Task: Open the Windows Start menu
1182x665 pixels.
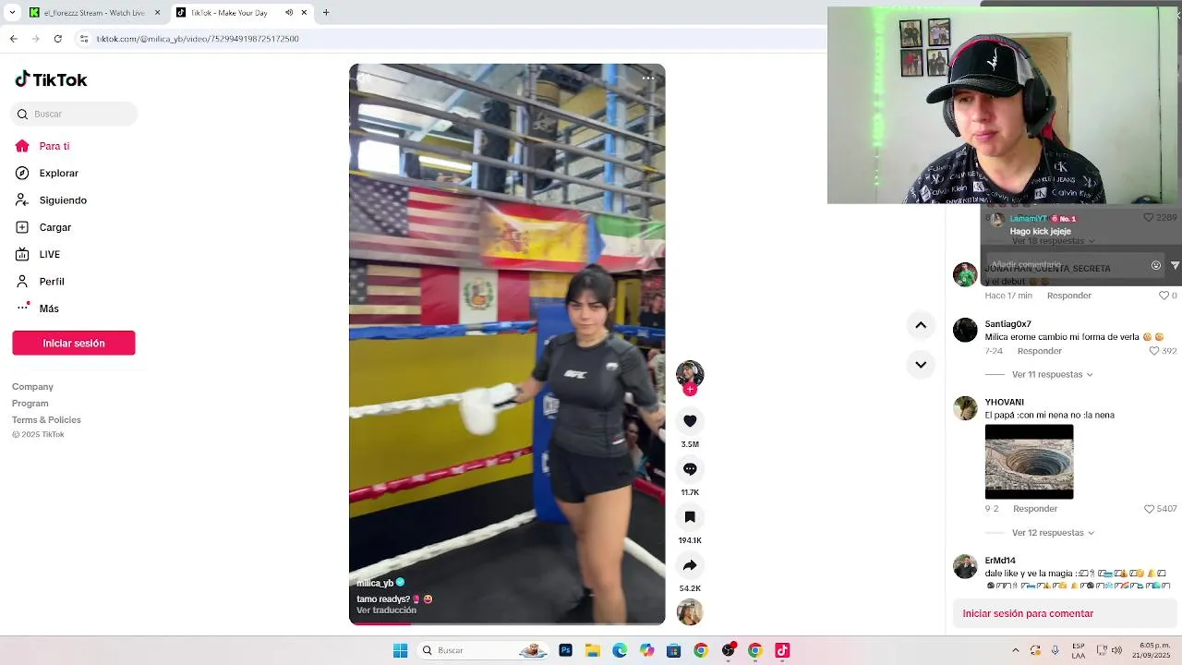Action: [x=400, y=650]
